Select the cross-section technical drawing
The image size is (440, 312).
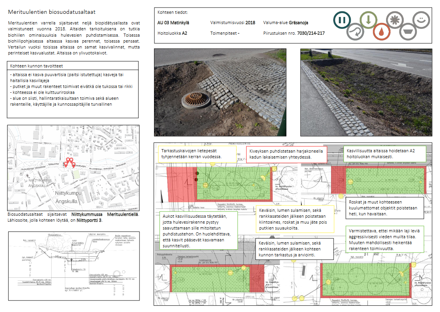[73, 266]
